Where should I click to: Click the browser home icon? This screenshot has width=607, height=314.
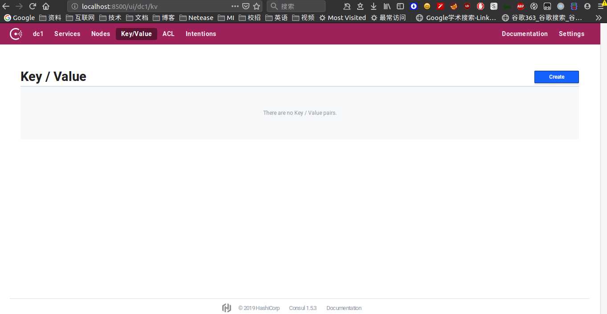point(46,6)
